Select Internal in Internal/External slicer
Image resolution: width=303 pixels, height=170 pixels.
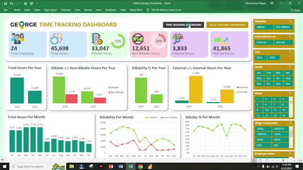pos(283,42)
